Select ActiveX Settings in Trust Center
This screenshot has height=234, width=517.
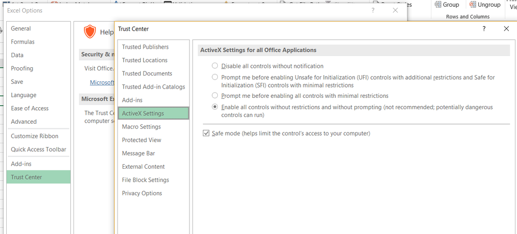point(153,113)
